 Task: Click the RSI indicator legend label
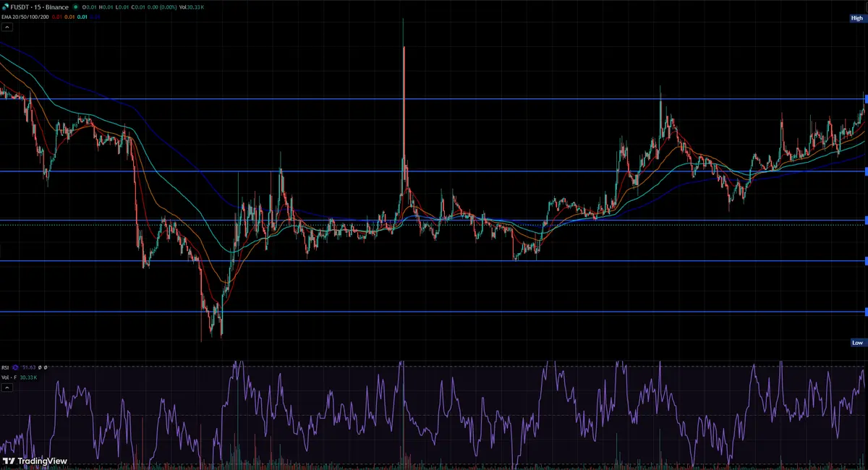coord(5,367)
